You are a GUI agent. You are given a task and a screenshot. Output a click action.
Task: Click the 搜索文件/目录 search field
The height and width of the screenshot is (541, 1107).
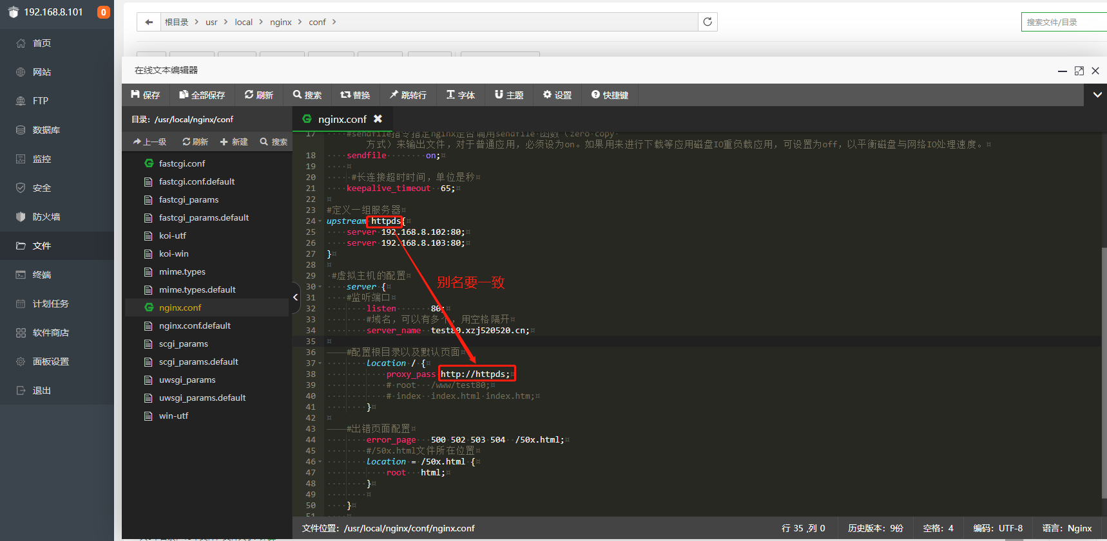point(1064,22)
